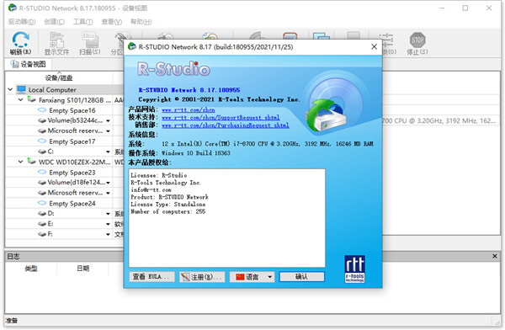Click the Empty Space17 icon
The height and width of the screenshot is (330, 505).
click(42, 141)
